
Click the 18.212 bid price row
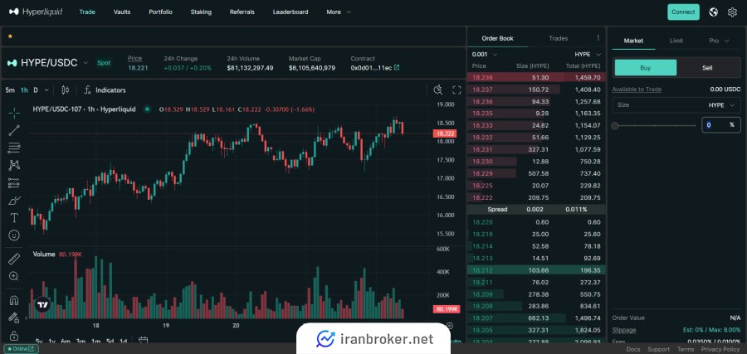tap(536, 269)
